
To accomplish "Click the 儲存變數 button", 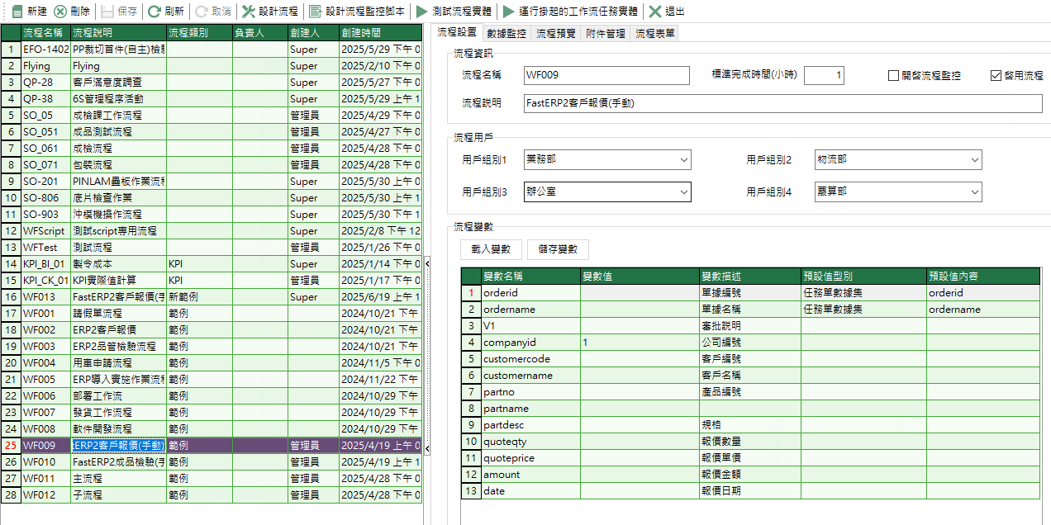I will 558,249.
